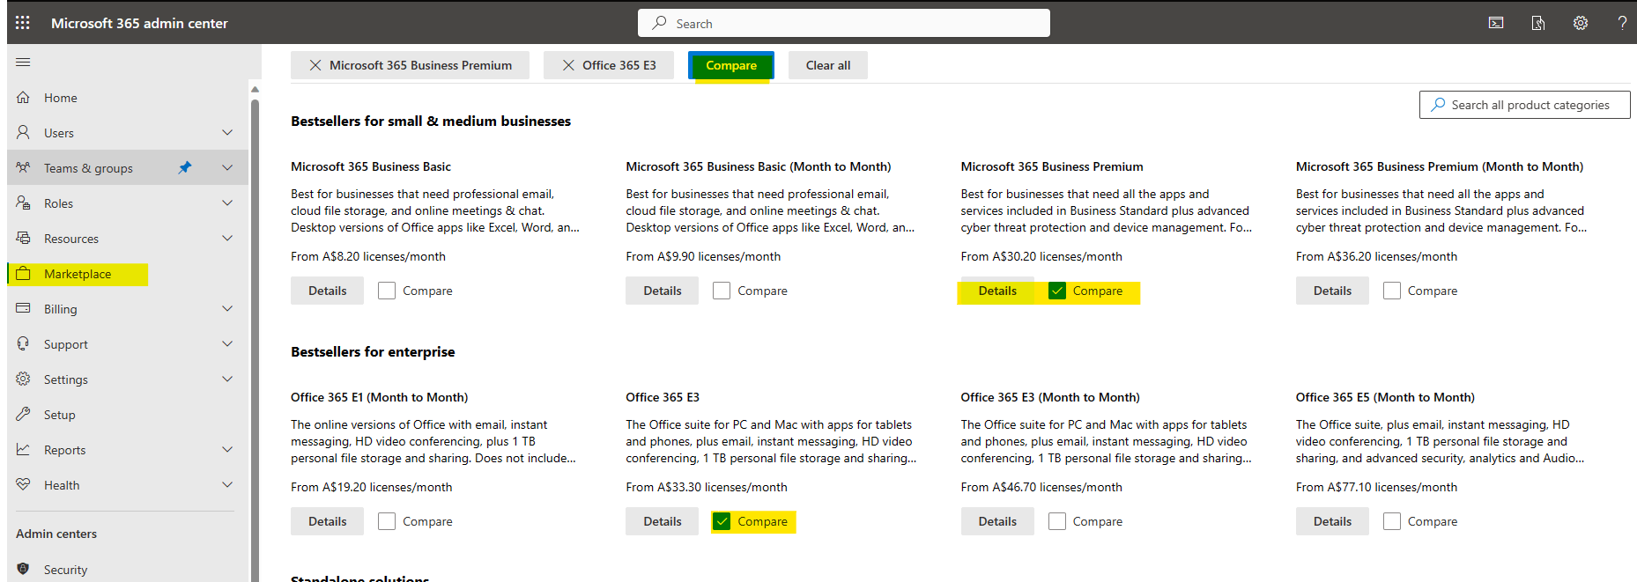Expand the Health chevron
This screenshot has height=582, width=1637.
click(x=227, y=484)
